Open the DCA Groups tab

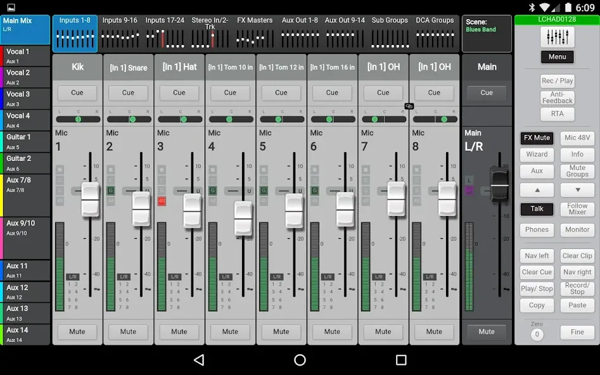pyautogui.click(x=435, y=34)
